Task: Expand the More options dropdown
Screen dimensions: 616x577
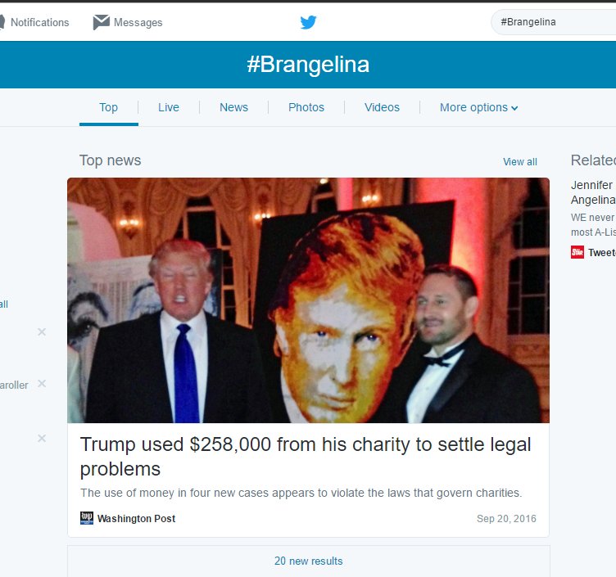Action: click(478, 107)
